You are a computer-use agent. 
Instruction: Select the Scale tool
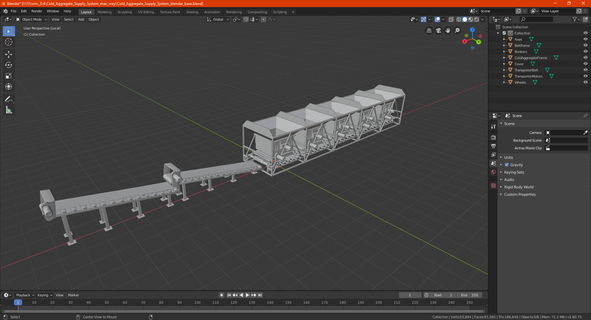click(x=9, y=76)
